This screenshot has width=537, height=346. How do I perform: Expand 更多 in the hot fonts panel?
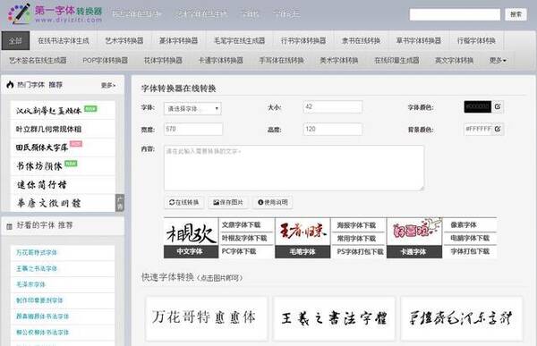(108, 85)
